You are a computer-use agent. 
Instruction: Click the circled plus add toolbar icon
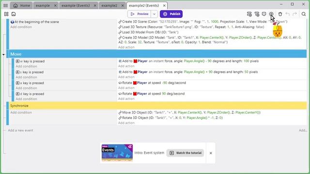271,14
